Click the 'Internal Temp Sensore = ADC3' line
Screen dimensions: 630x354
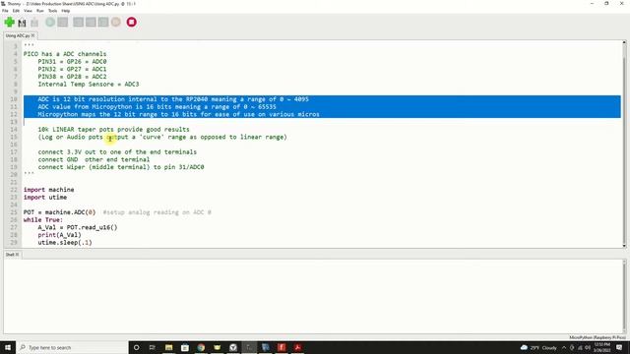89,84
